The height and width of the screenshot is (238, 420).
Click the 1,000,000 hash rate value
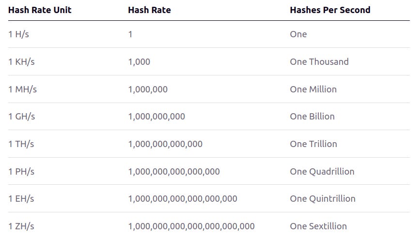click(x=148, y=89)
